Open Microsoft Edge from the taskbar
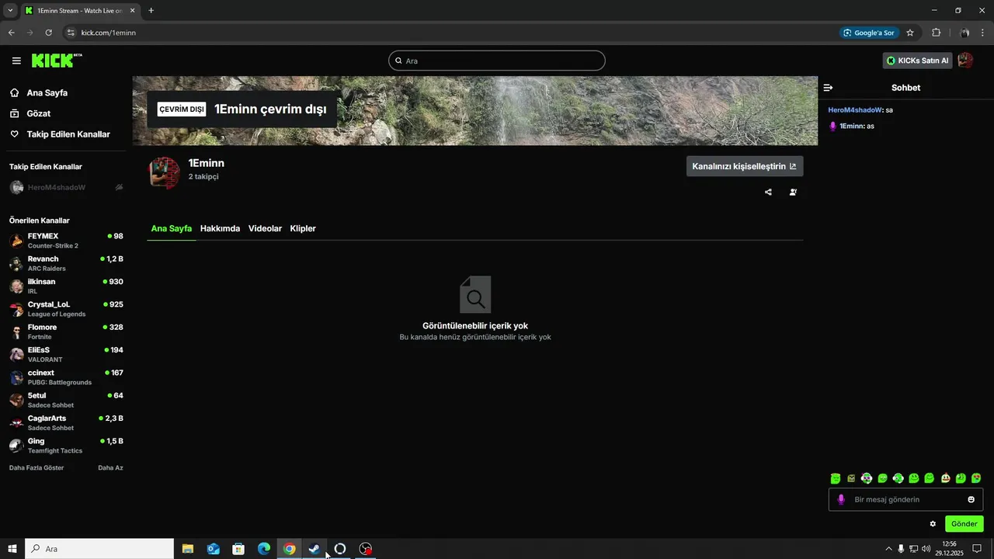Screen dimensions: 994x559 click(x=264, y=549)
